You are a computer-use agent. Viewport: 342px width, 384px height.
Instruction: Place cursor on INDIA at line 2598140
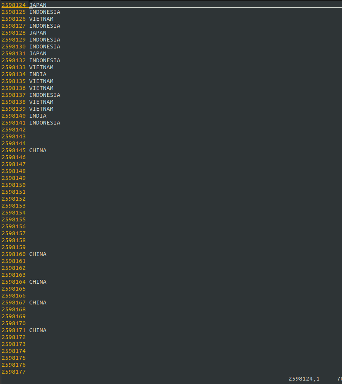38,116
